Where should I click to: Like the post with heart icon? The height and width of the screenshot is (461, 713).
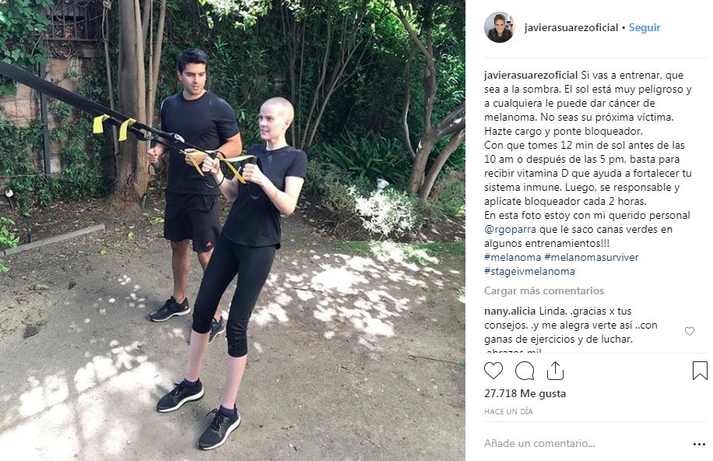pos(493,371)
